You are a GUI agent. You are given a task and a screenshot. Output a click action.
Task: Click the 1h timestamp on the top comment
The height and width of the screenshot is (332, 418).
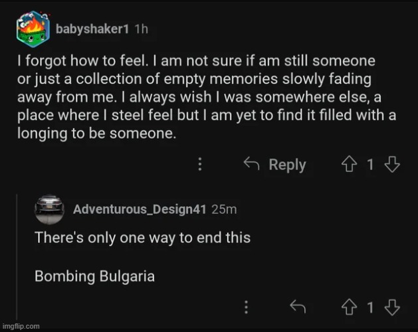click(141, 29)
